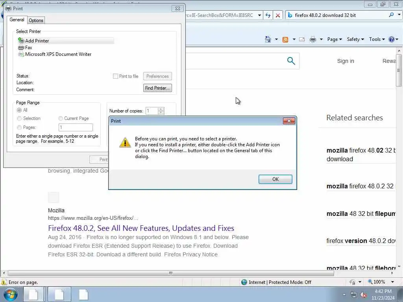This screenshot has height=302, width=403.
Task: Open the Windows Start button
Action: click(11, 294)
